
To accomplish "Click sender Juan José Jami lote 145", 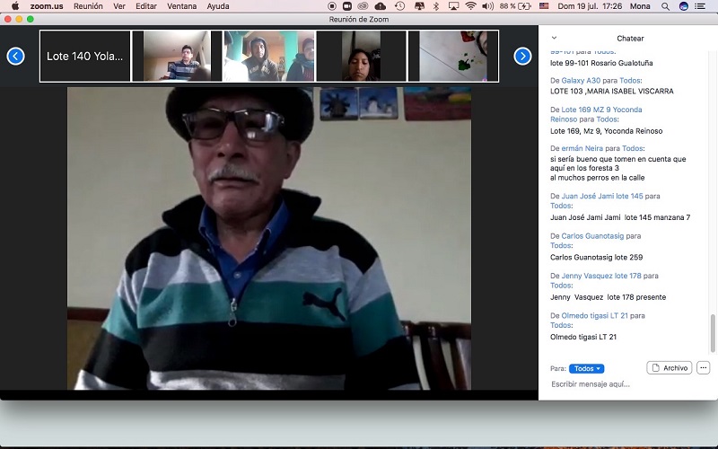I will [x=602, y=196].
